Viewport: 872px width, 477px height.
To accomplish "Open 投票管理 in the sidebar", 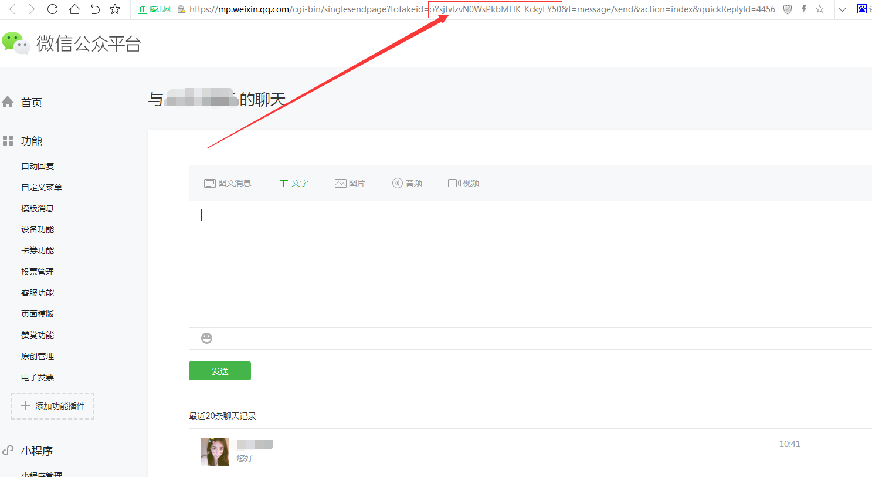I will point(38,272).
